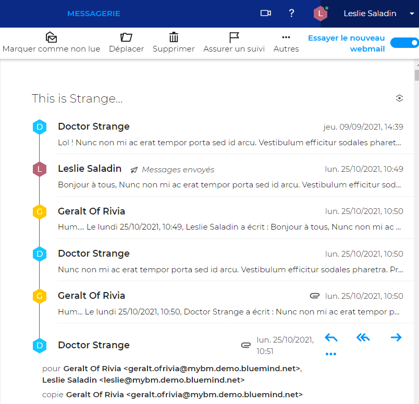This screenshot has width=419, height=404.
Task: Reply to all with the double-arrow icon
Action: click(x=363, y=338)
